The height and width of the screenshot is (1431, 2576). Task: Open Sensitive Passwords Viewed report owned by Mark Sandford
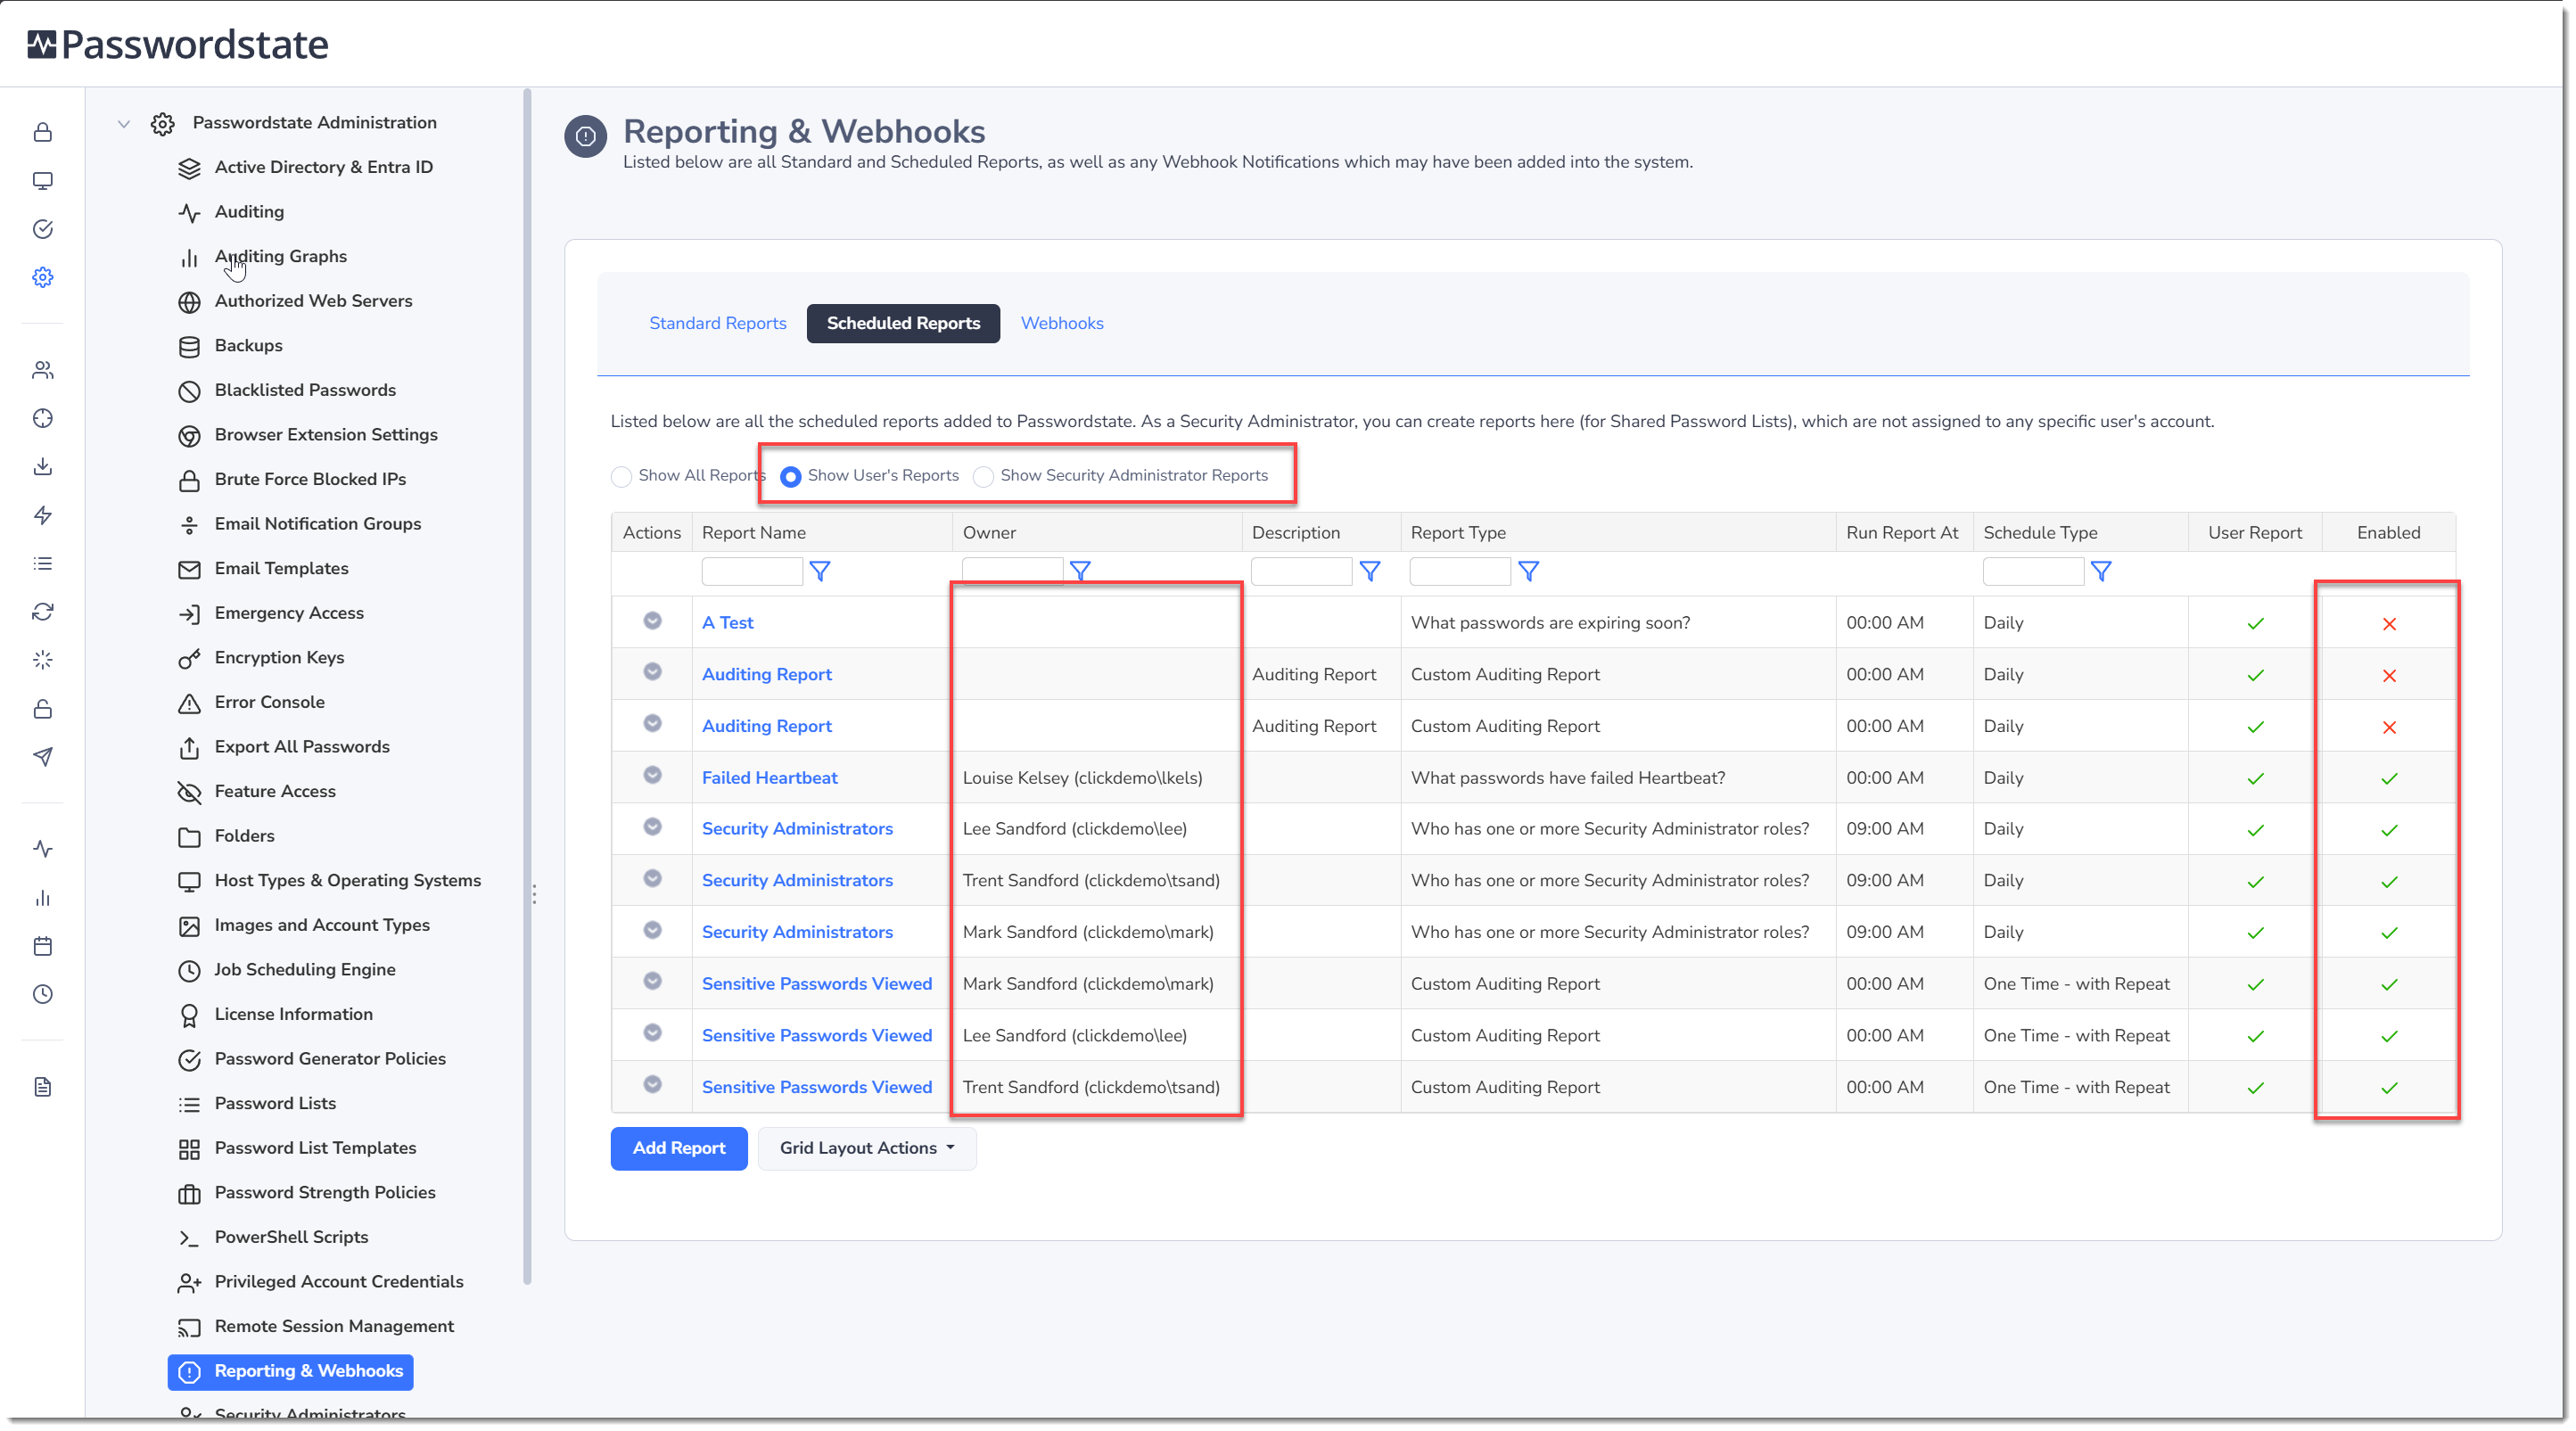tap(816, 984)
